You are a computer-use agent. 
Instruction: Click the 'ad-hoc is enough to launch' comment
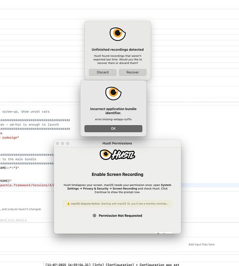(x=29, y=124)
